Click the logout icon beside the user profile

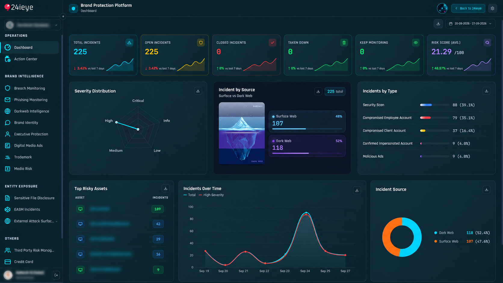[x=56, y=275]
